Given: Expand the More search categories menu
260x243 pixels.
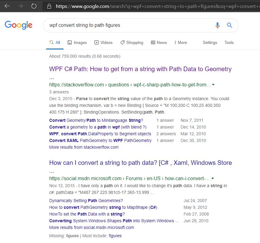Looking at the screenshot, I should click(x=181, y=42).
